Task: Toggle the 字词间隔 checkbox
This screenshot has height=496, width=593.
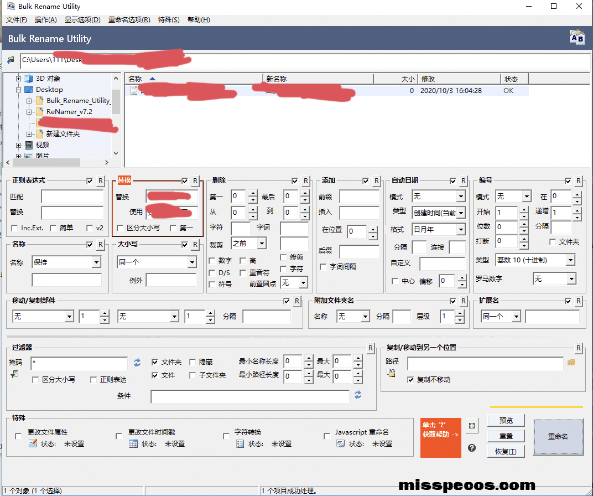Action: (x=323, y=267)
